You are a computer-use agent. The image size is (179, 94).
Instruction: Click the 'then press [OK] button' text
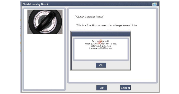101,48
